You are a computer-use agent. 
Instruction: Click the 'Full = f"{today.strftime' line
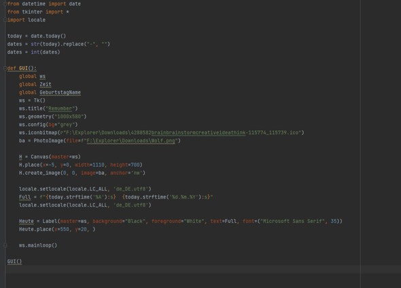click(x=116, y=197)
